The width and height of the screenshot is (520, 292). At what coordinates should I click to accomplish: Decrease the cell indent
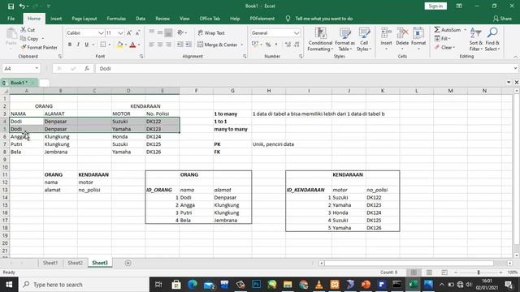point(180,45)
